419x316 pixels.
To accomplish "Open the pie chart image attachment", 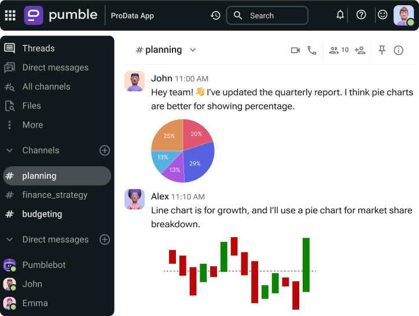I will [183, 151].
